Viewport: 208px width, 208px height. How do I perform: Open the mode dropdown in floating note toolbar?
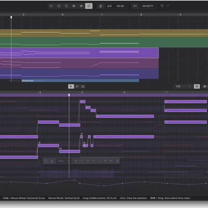[63, 161]
